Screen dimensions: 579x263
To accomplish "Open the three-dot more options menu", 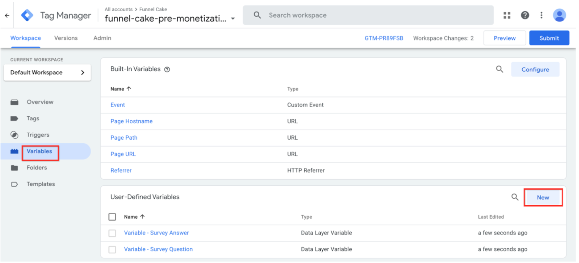I will click(541, 15).
